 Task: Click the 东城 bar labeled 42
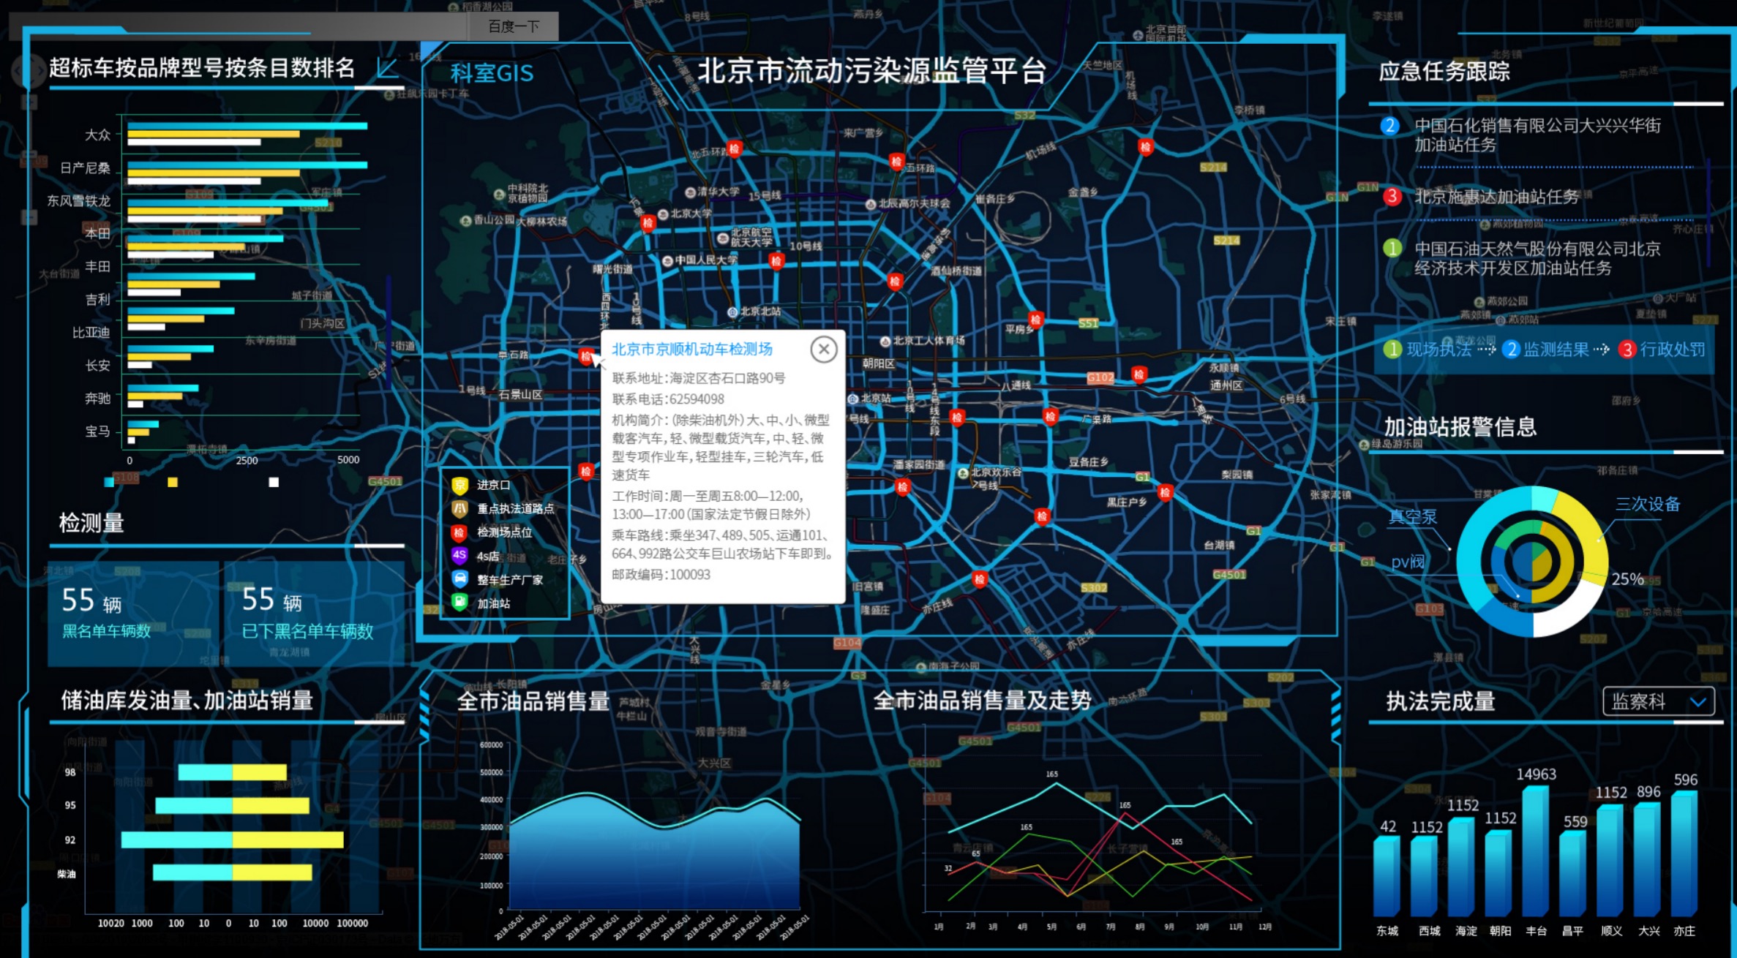tap(1387, 877)
